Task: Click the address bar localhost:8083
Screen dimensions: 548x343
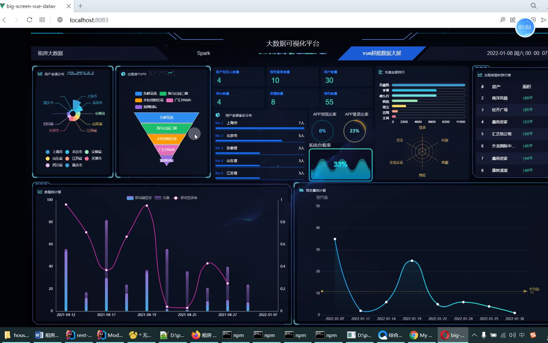Action: click(x=89, y=20)
